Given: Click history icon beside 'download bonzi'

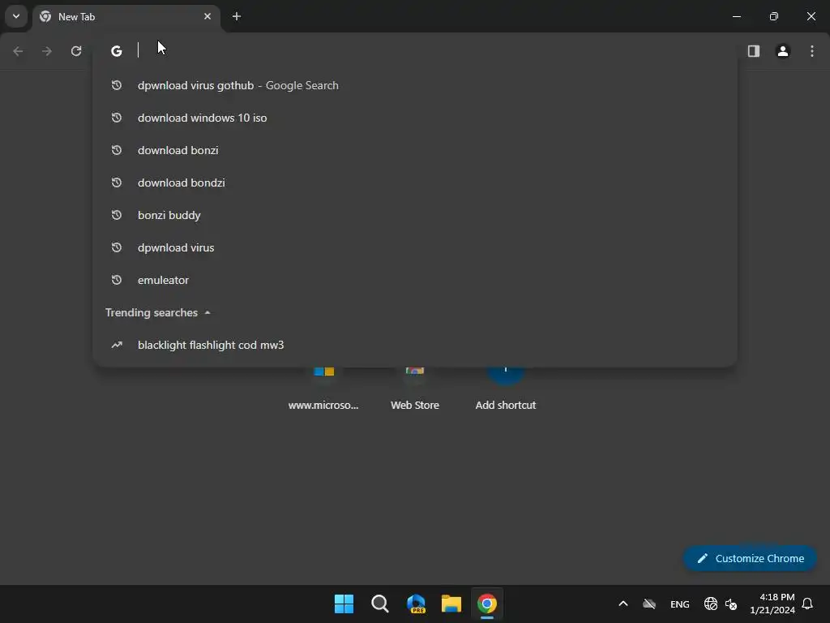Looking at the screenshot, I should [117, 150].
